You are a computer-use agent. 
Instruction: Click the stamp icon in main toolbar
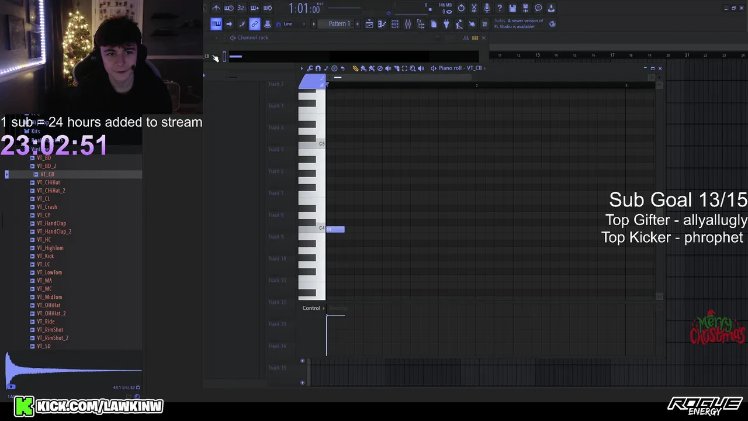click(268, 24)
